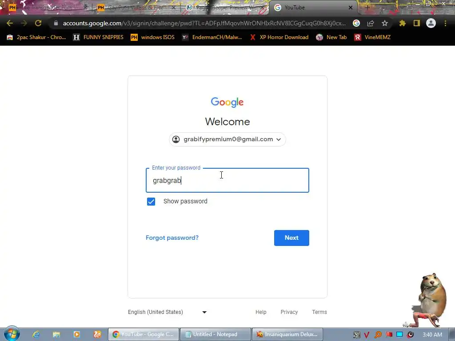Click the browser forward arrow
The height and width of the screenshot is (341, 455).
coord(24,23)
